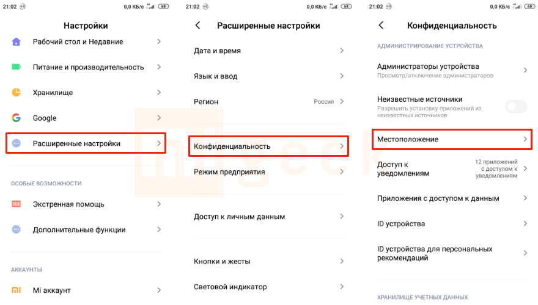538x305 pixels.
Task: Toggle the Неизвестные источники switch
Action: [x=515, y=107]
